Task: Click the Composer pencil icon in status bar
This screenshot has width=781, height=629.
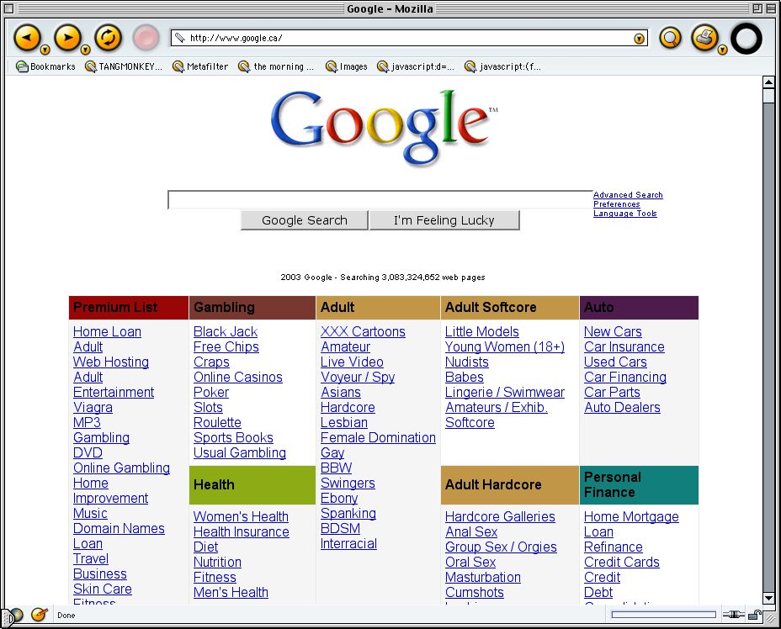Action: tap(39, 615)
